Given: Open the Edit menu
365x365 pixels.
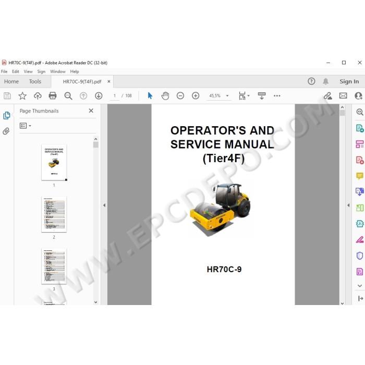Looking at the screenshot, I should click(16, 71).
